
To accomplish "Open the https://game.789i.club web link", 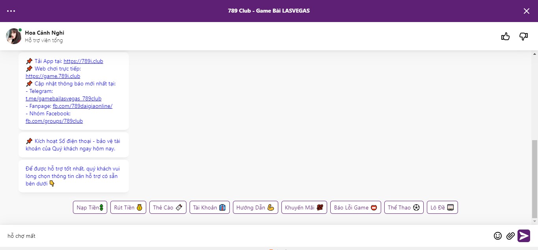I will [53, 76].
